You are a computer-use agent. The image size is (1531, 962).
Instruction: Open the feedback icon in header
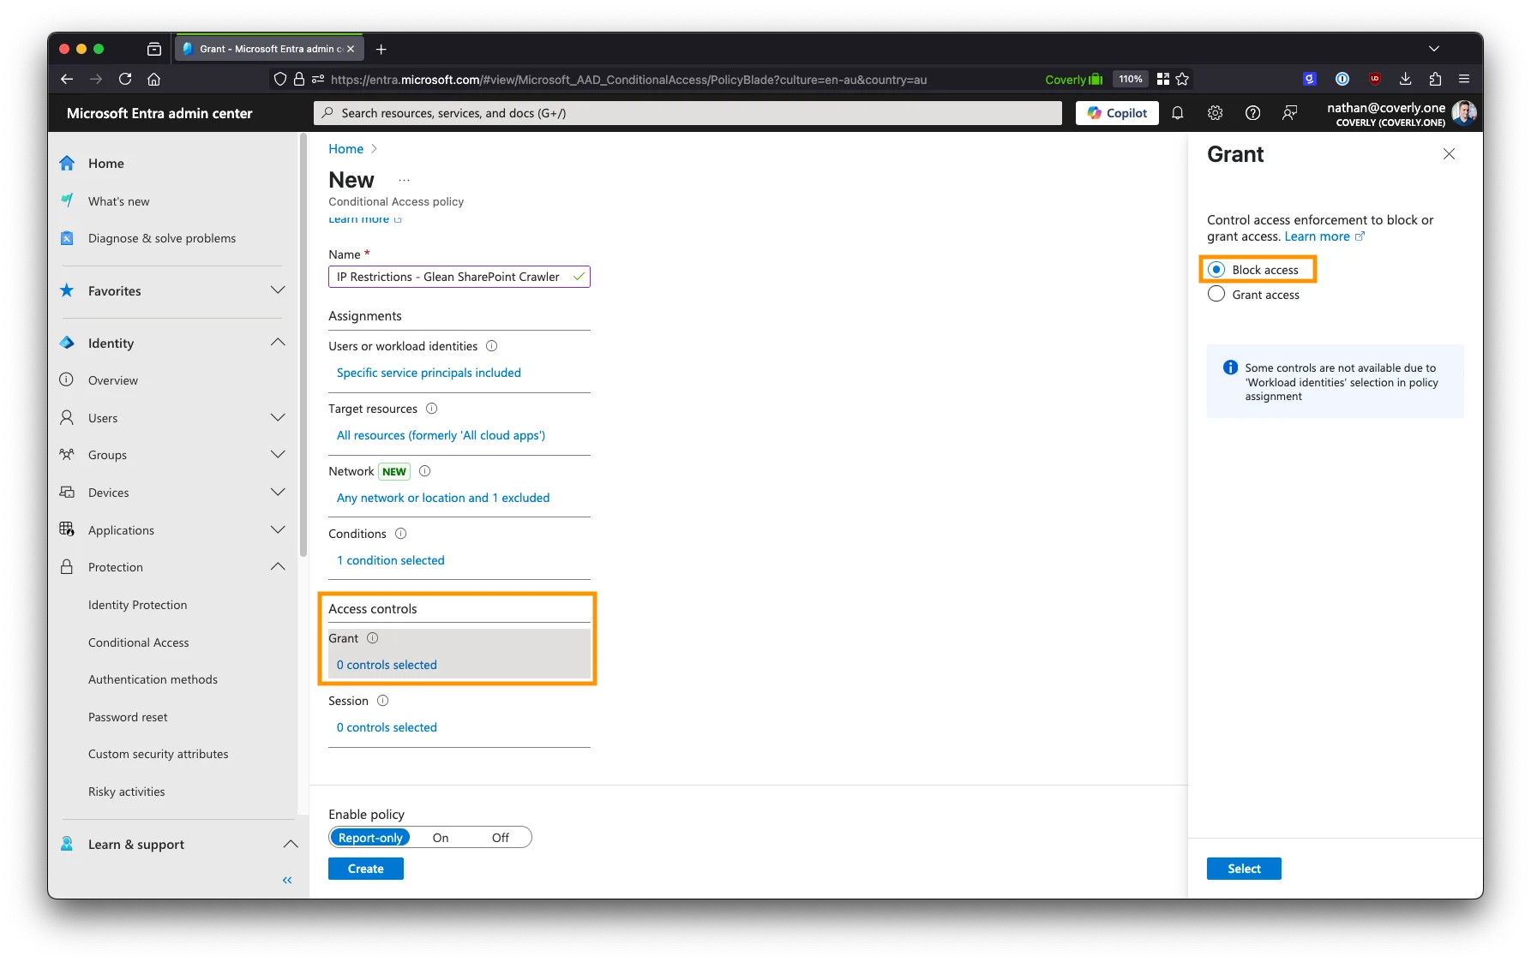point(1289,113)
